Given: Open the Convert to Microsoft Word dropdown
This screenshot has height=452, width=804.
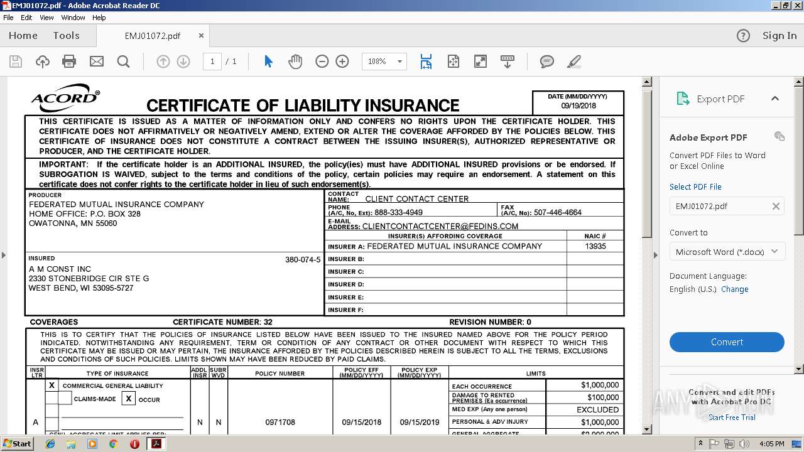Looking at the screenshot, I should coord(727,252).
